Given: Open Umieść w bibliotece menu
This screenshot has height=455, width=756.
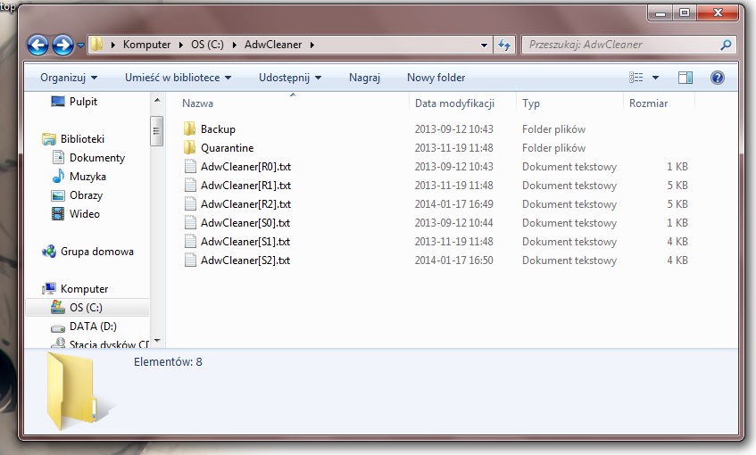Looking at the screenshot, I should click(x=178, y=78).
